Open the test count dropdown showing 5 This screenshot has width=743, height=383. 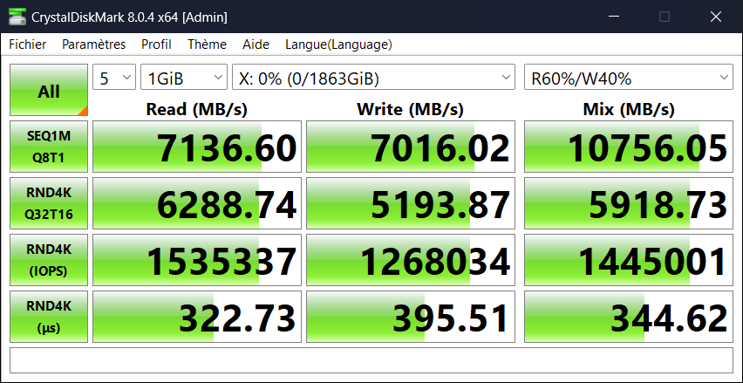click(x=114, y=79)
